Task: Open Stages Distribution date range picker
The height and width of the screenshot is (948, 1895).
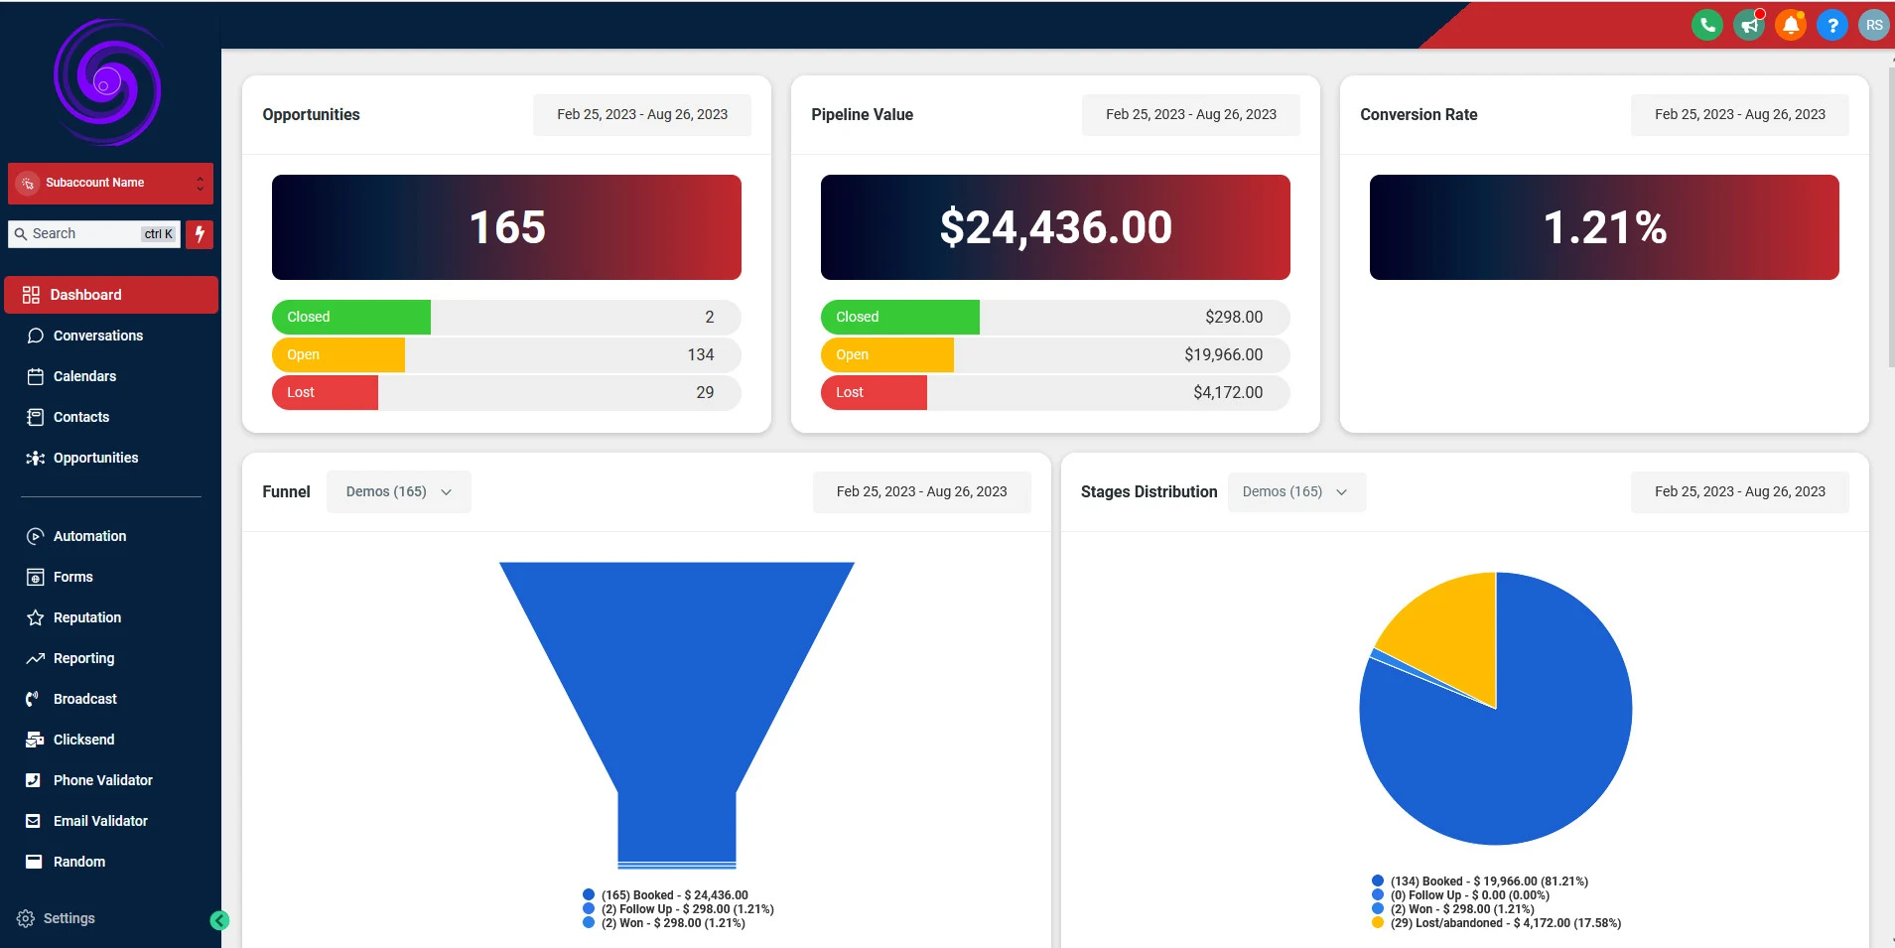Action: tap(1740, 491)
